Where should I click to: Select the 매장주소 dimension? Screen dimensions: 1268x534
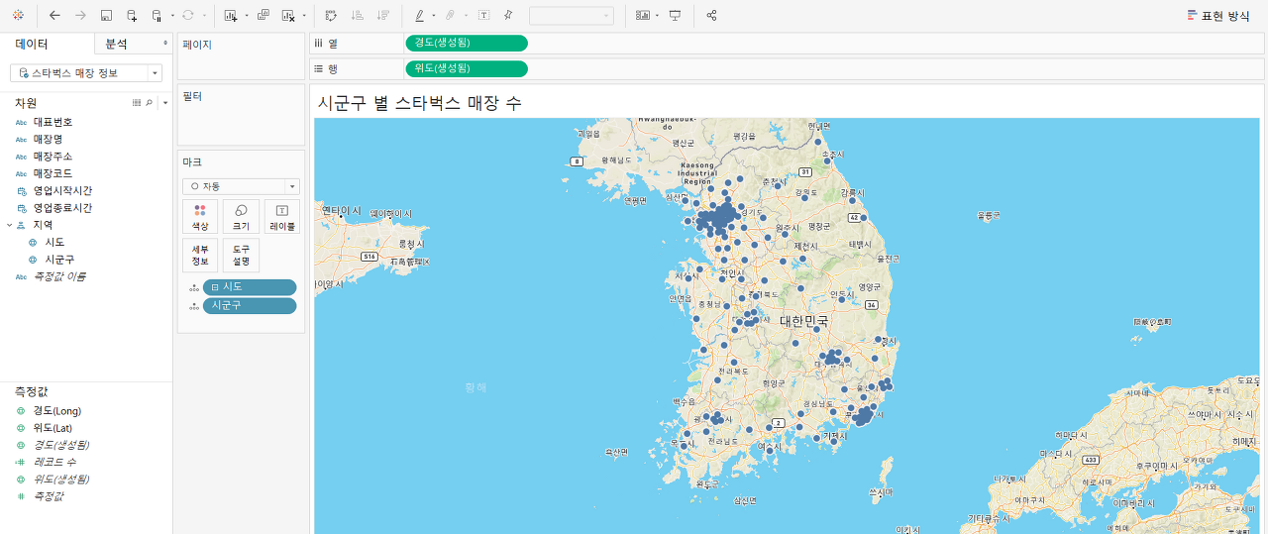(53, 157)
